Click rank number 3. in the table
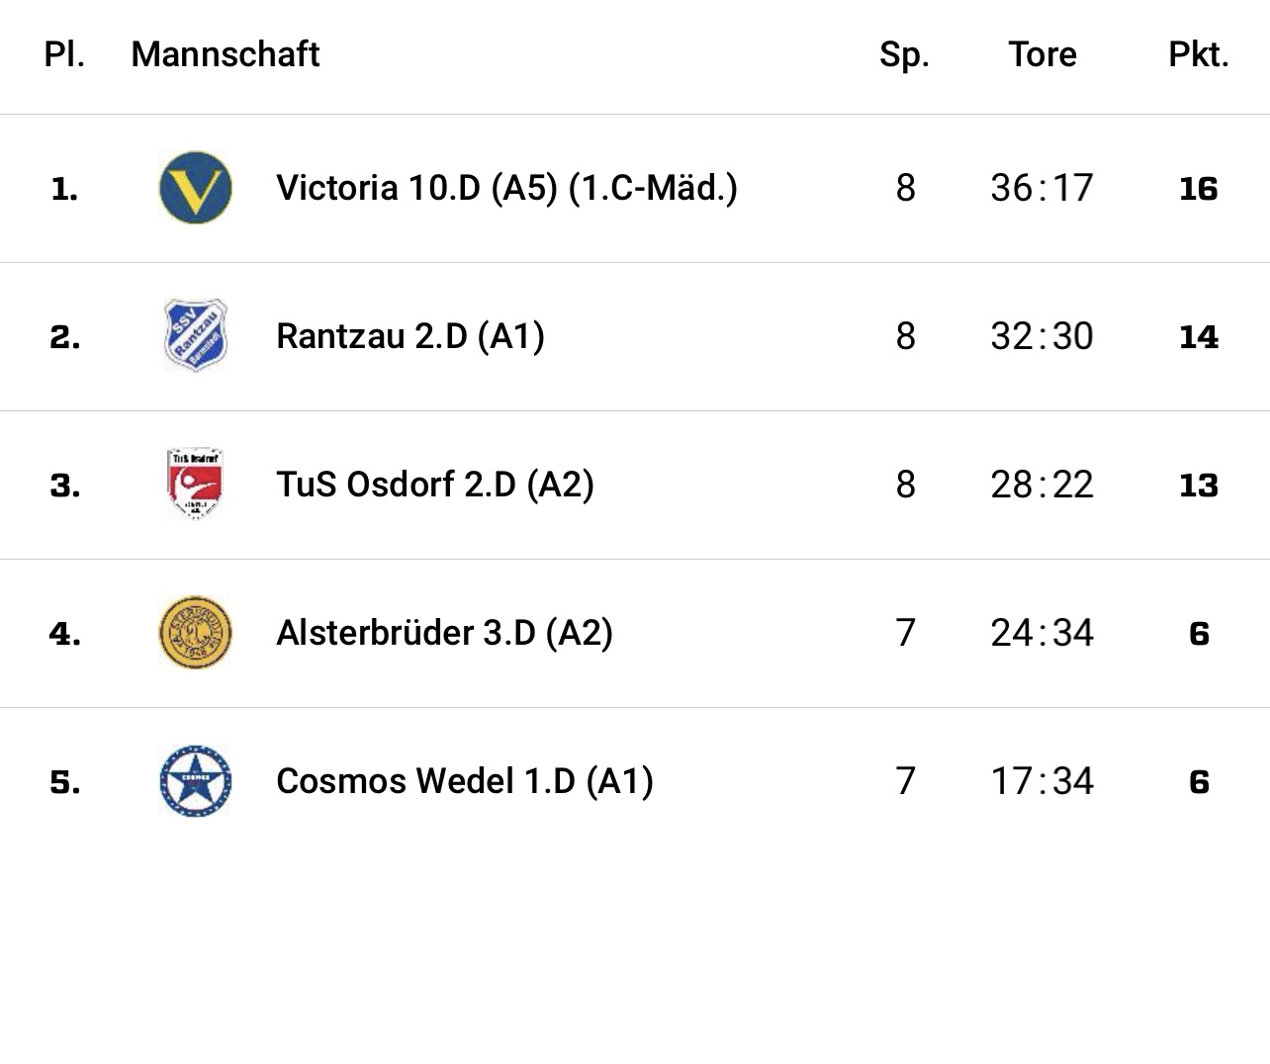This screenshot has height=1064, width=1270. click(x=65, y=486)
